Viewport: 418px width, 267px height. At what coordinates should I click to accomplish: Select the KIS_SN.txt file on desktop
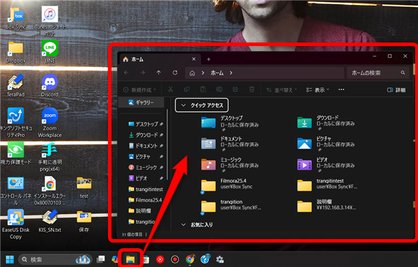pos(50,221)
